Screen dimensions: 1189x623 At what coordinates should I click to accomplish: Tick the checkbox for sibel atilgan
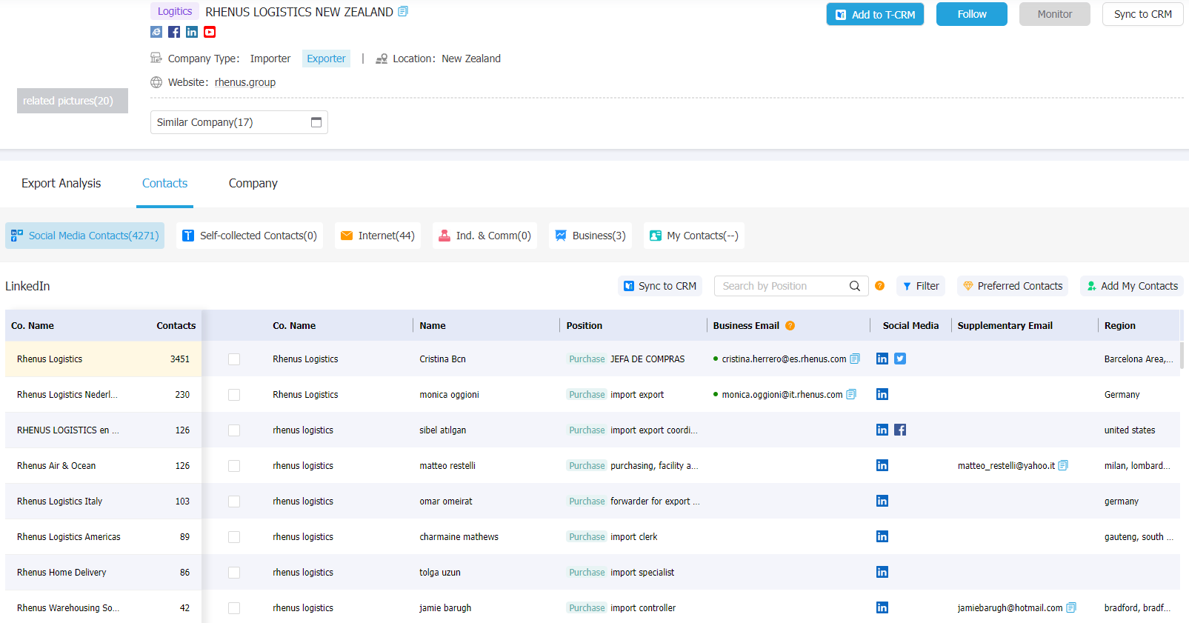(234, 430)
